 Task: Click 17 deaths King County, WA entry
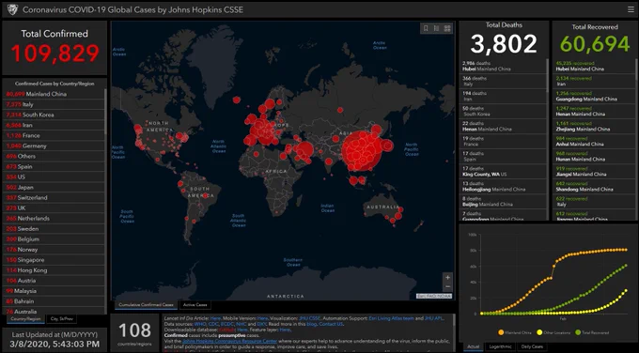point(503,172)
